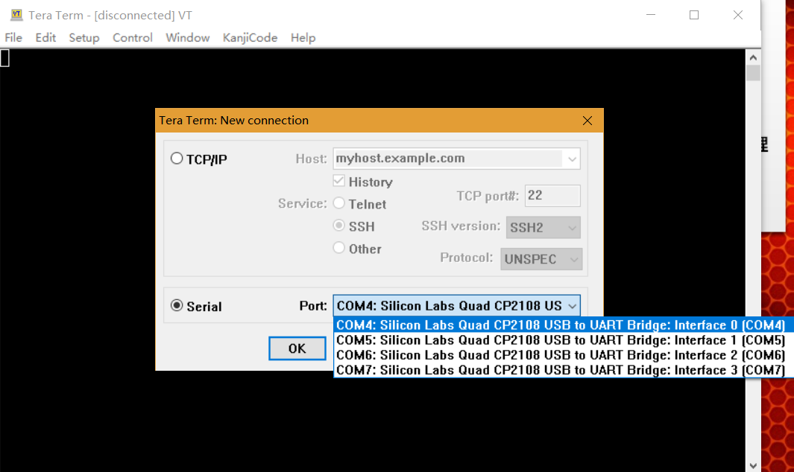Expand the Host address dropdown
Viewport: 794px width, 472px height.
pos(572,158)
